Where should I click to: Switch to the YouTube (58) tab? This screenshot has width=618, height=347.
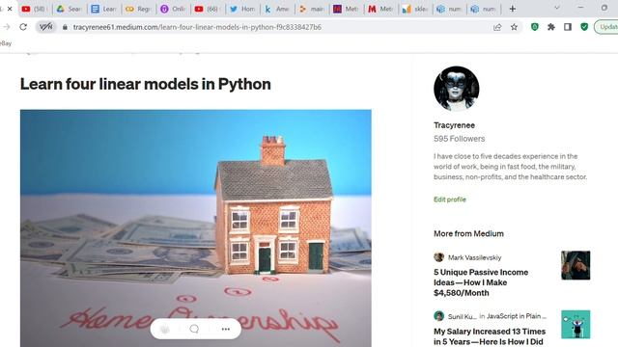click(34, 9)
